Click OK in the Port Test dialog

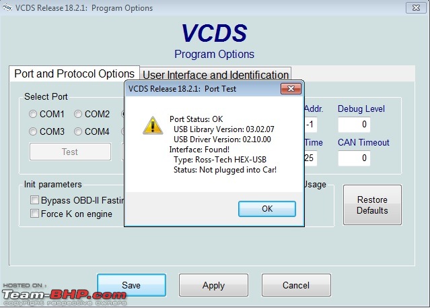267,209
